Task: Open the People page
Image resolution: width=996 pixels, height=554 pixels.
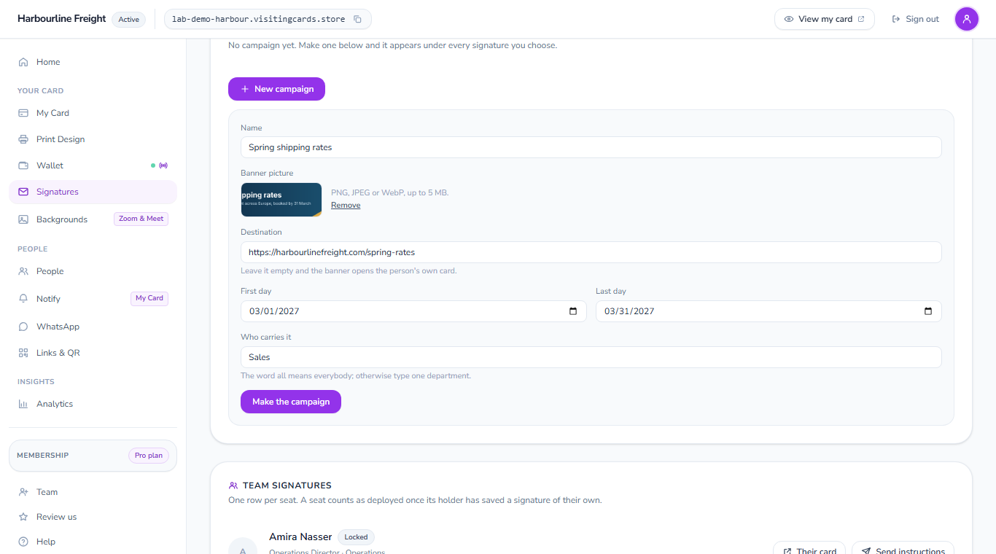Action: pos(93,271)
